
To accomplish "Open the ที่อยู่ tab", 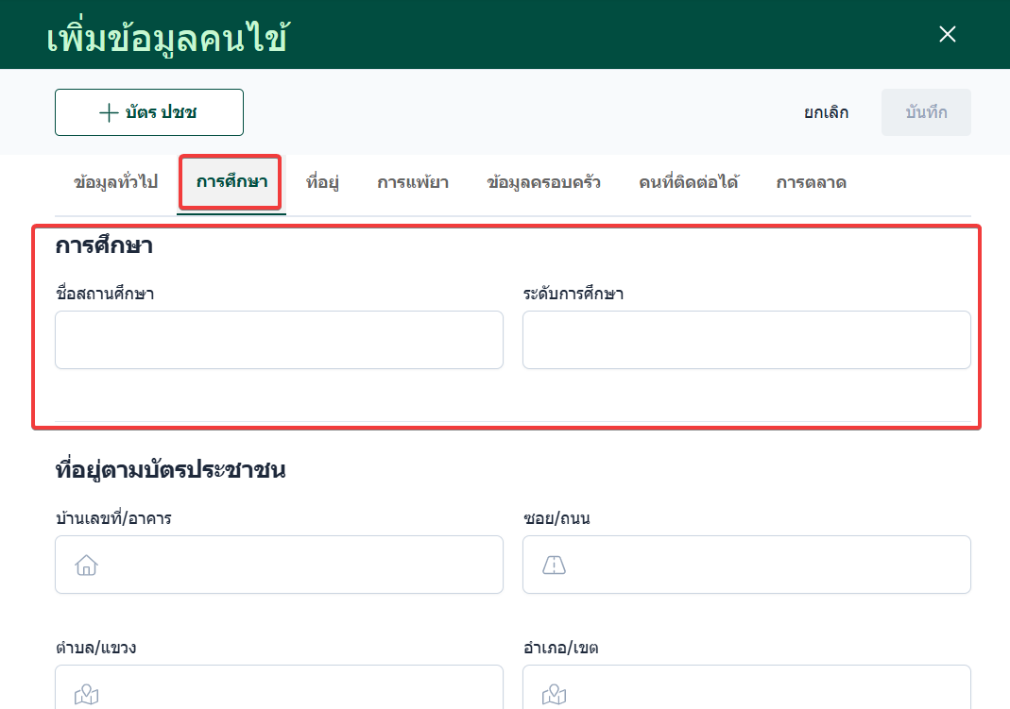I will (x=322, y=182).
